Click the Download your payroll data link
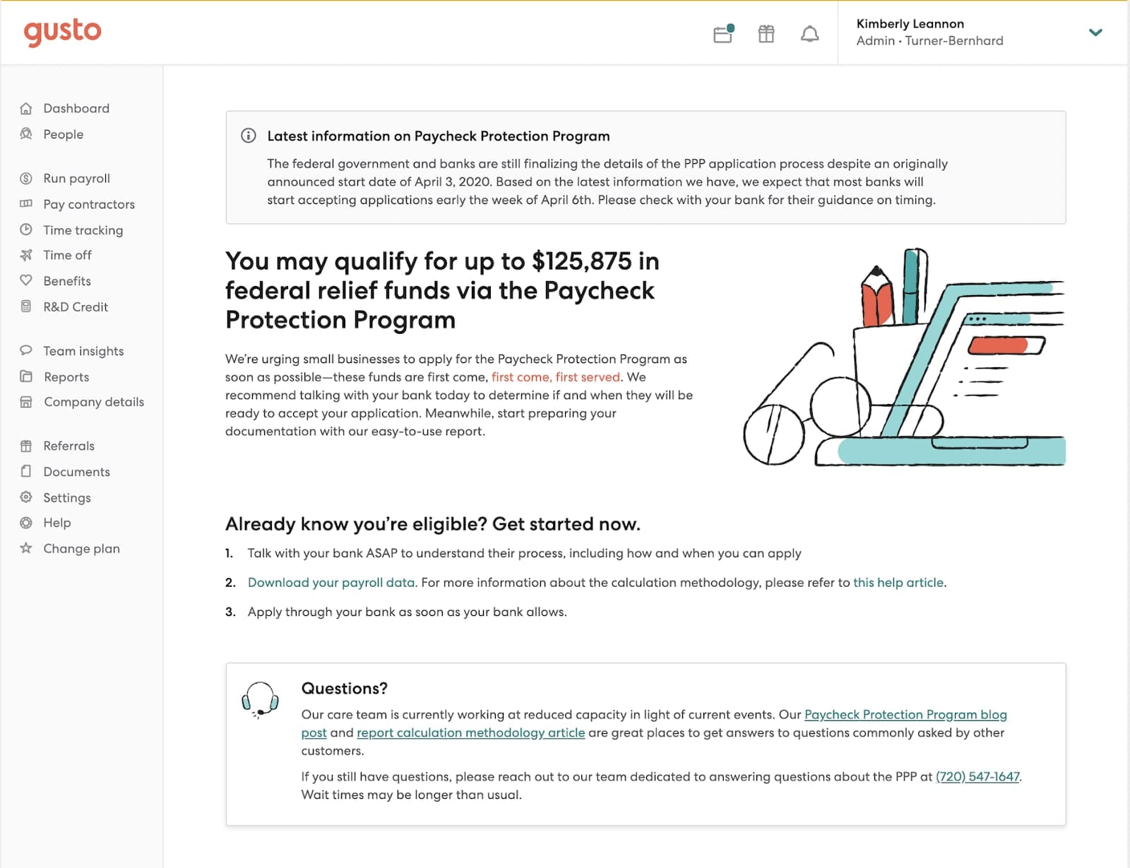Screen dimensions: 1130x868 (331, 583)
